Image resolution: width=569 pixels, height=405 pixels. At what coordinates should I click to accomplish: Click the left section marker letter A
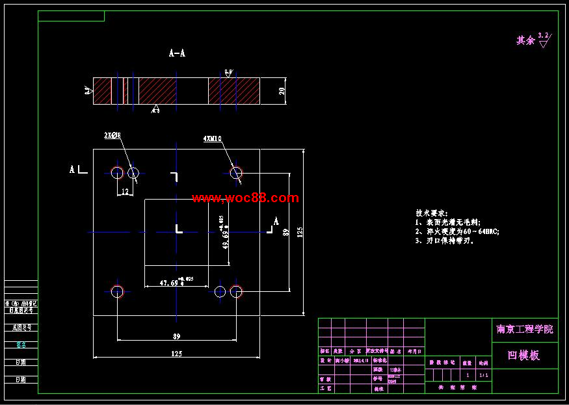72,169
